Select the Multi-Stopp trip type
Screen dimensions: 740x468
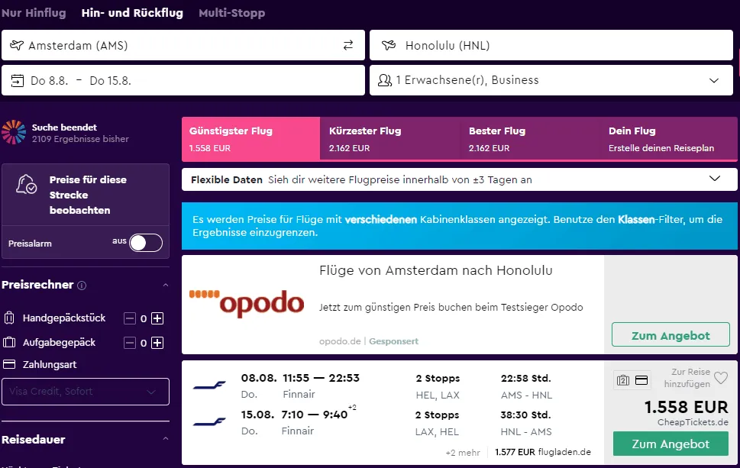point(231,13)
